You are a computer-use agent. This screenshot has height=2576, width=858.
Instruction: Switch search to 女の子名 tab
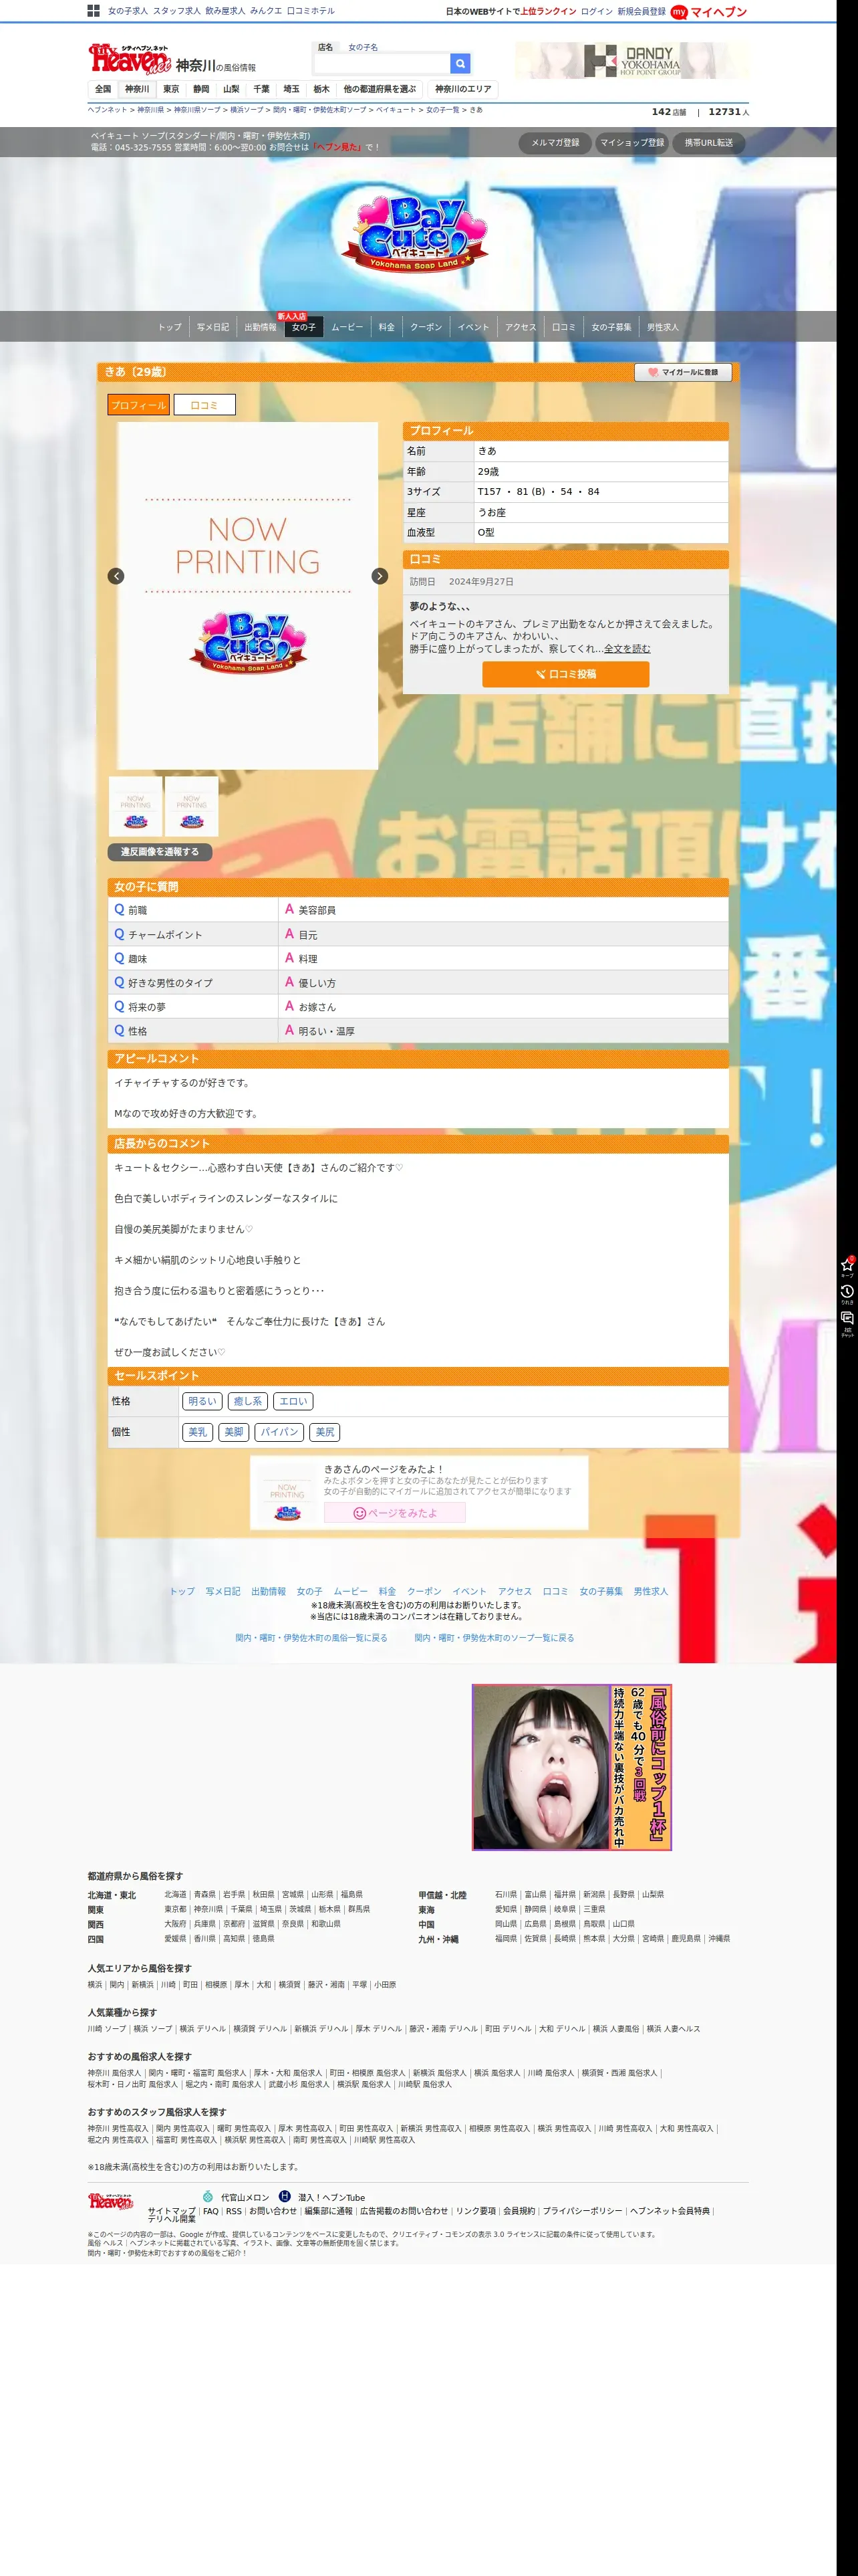(363, 47)
